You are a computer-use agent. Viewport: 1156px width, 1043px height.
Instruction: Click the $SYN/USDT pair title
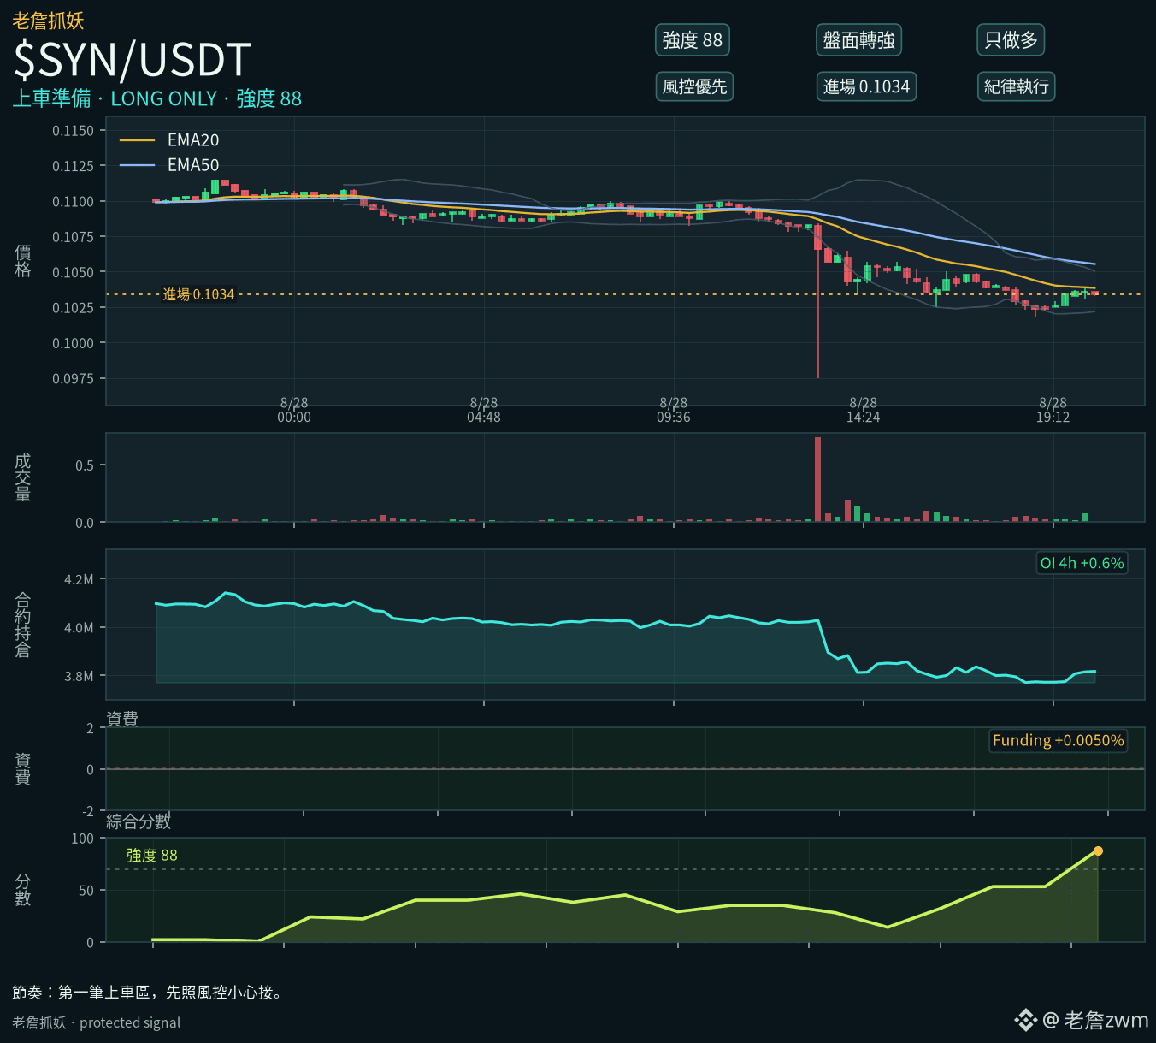(x=132, y=60)
